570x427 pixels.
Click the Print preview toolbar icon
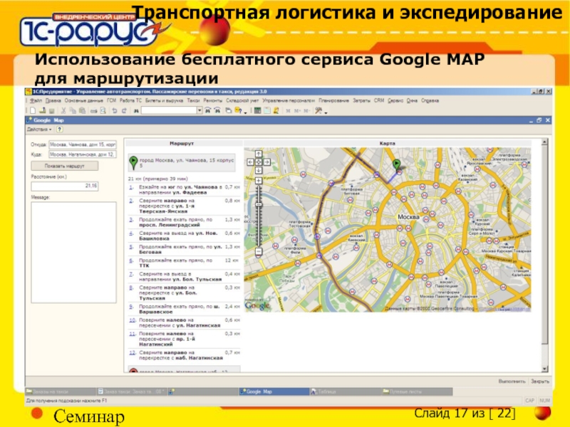[x=103, y=111]
